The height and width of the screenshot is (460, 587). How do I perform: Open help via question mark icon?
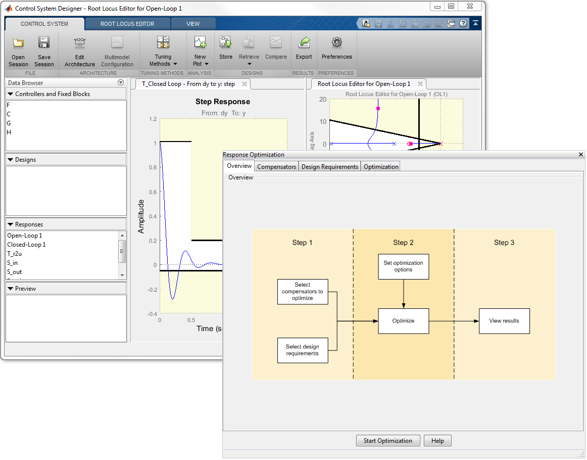tap(463, 24)
